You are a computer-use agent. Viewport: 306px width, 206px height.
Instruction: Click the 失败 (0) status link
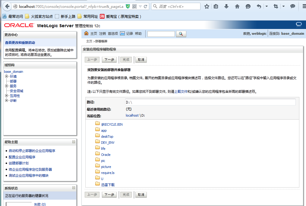pyautogui.click(x=40, y=204)
